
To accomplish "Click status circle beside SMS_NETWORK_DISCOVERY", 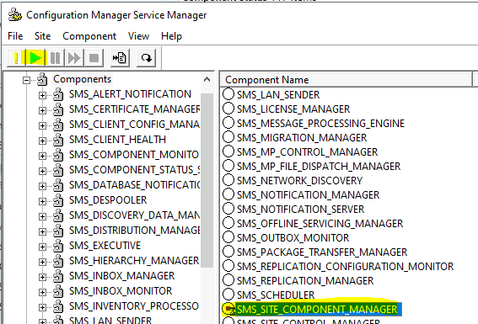I will (228, 180).
